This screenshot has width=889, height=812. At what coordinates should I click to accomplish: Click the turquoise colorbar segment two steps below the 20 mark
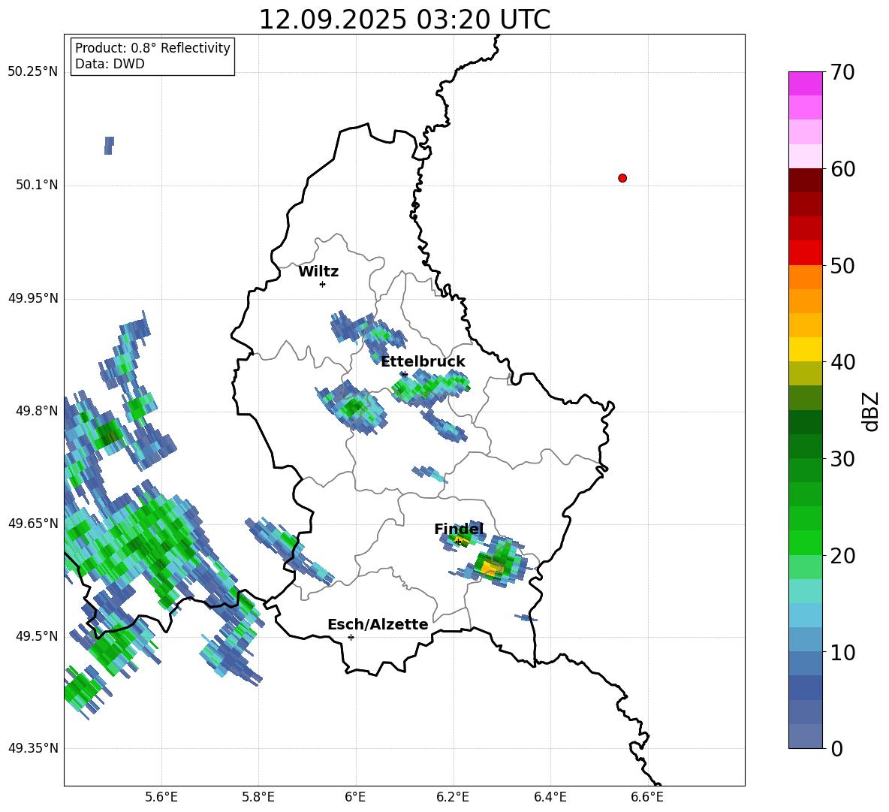[806, 591]
